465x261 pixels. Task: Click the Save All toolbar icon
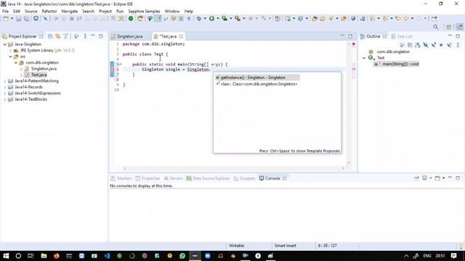(x=26, y=19)
